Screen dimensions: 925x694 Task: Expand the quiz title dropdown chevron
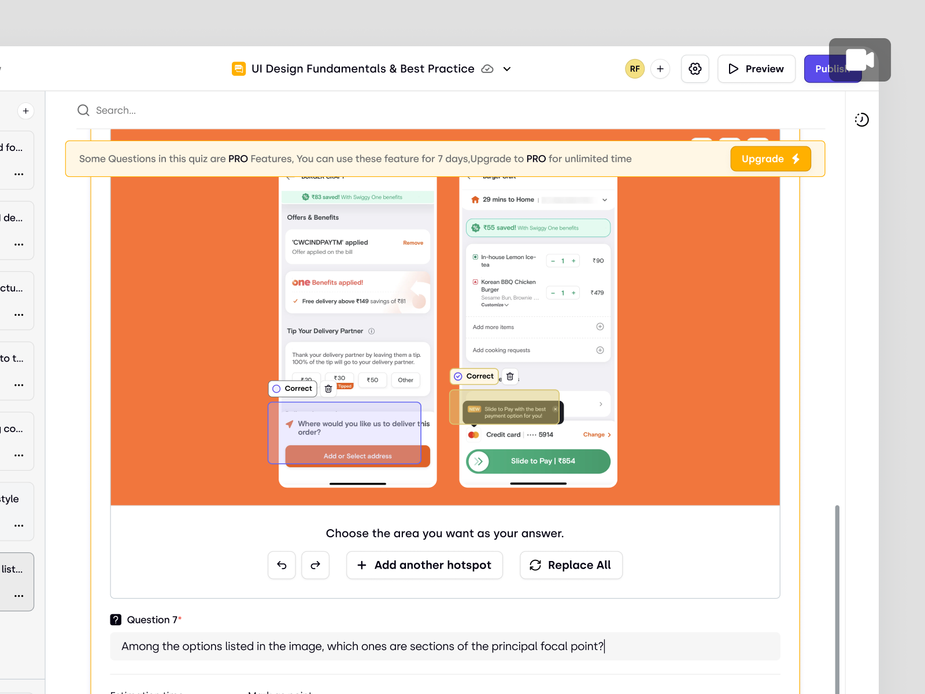507,69
